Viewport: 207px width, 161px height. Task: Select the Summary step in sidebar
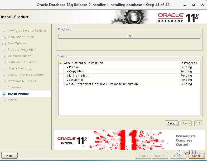click(x=15, y=88)
